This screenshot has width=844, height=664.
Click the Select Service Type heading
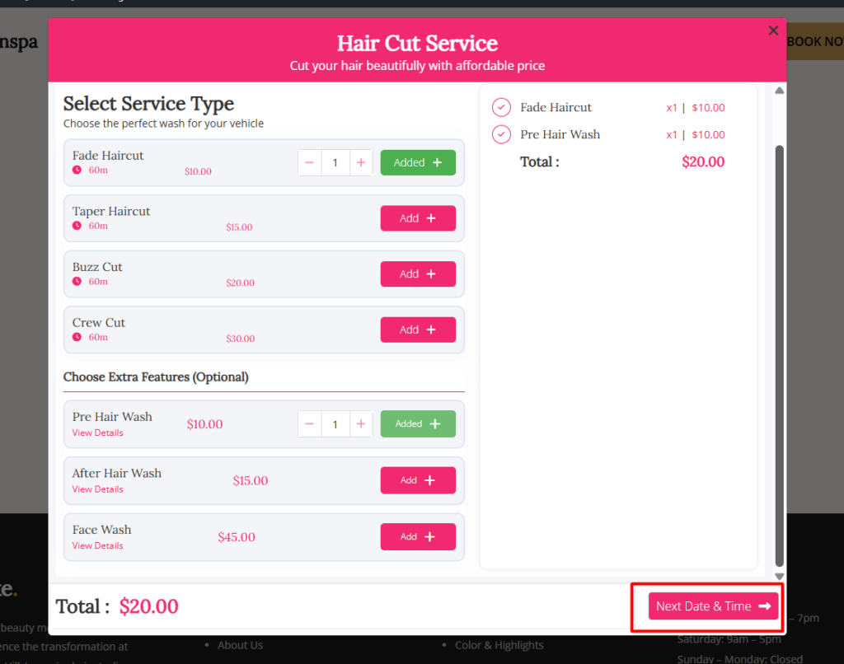pos(148,104)
